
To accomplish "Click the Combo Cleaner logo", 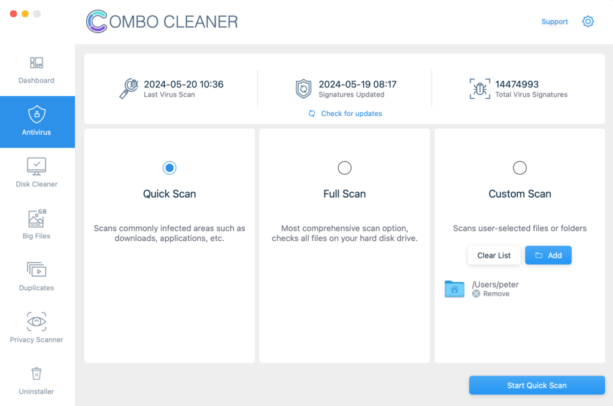I will (x=162, y=21).
